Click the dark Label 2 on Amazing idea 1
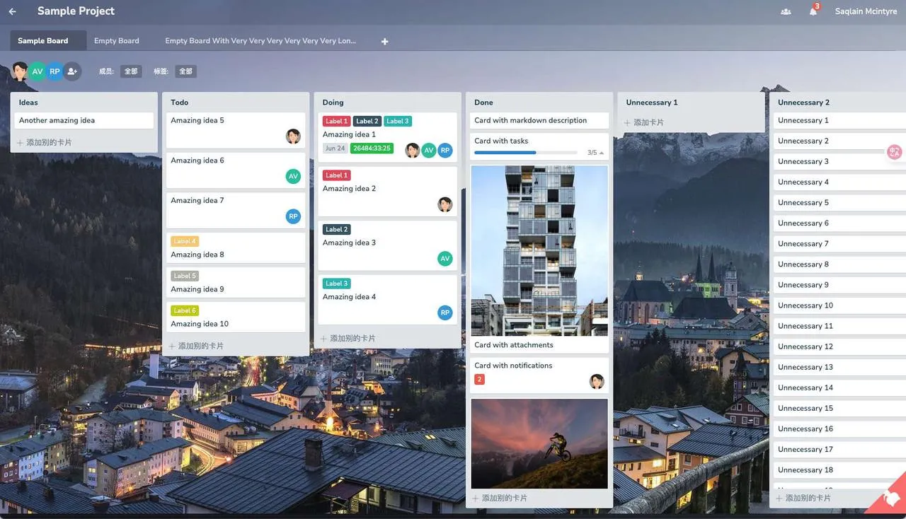 (x=367, y=121)
